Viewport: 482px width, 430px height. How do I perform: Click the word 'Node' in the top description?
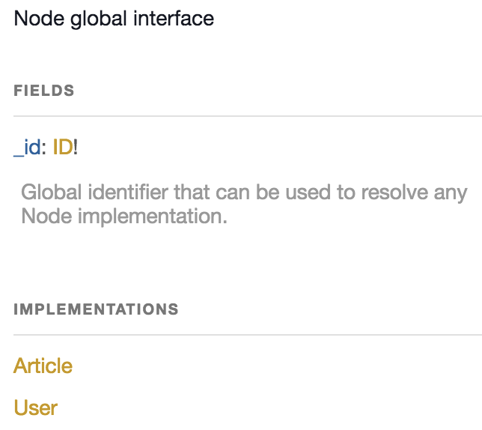pos(32,19)
